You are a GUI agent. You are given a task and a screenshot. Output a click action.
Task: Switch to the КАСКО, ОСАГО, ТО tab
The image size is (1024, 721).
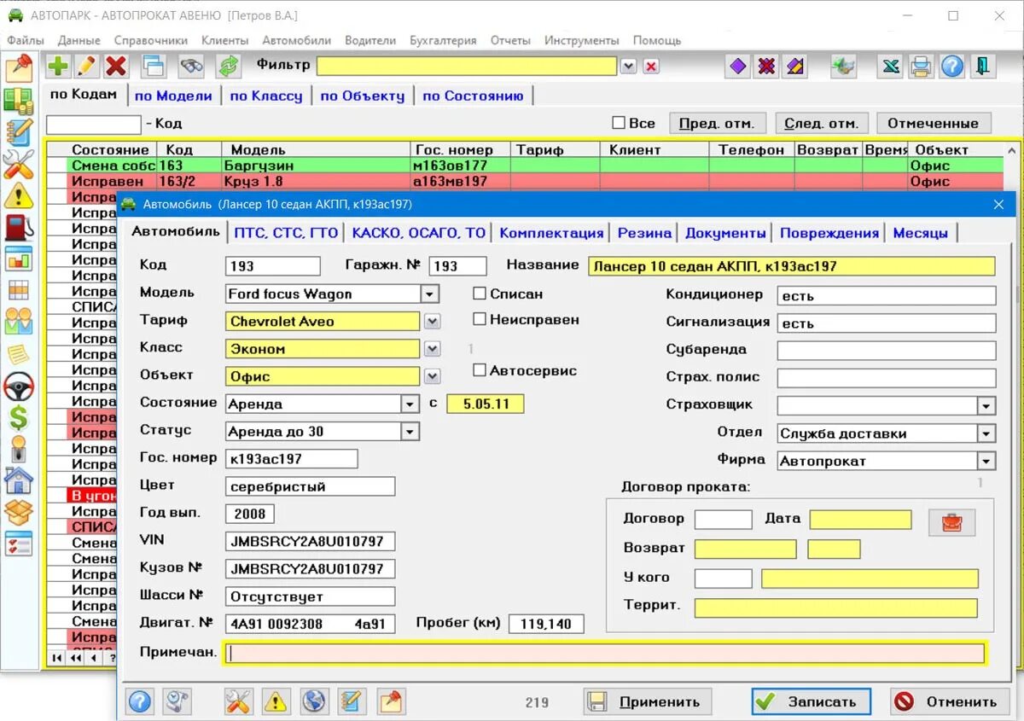(418, 233)
